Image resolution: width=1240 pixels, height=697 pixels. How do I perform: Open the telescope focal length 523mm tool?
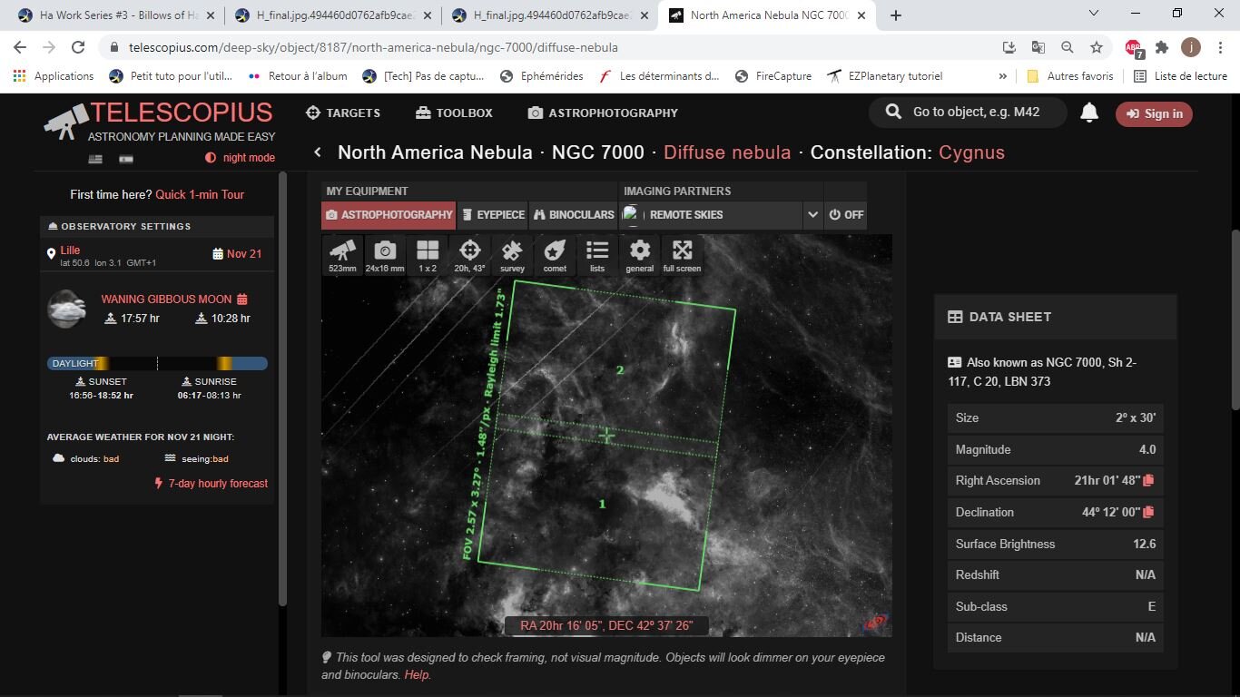342,255
